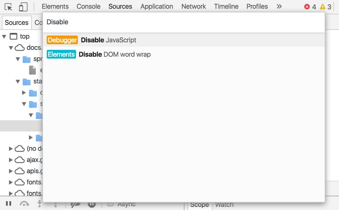
Task: Open the Timeline panel
Action: click(x=226, y=6)
